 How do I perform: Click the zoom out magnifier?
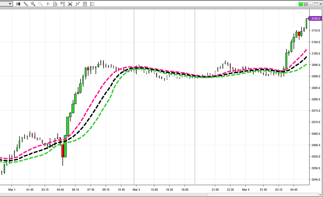tap(41, 4)
